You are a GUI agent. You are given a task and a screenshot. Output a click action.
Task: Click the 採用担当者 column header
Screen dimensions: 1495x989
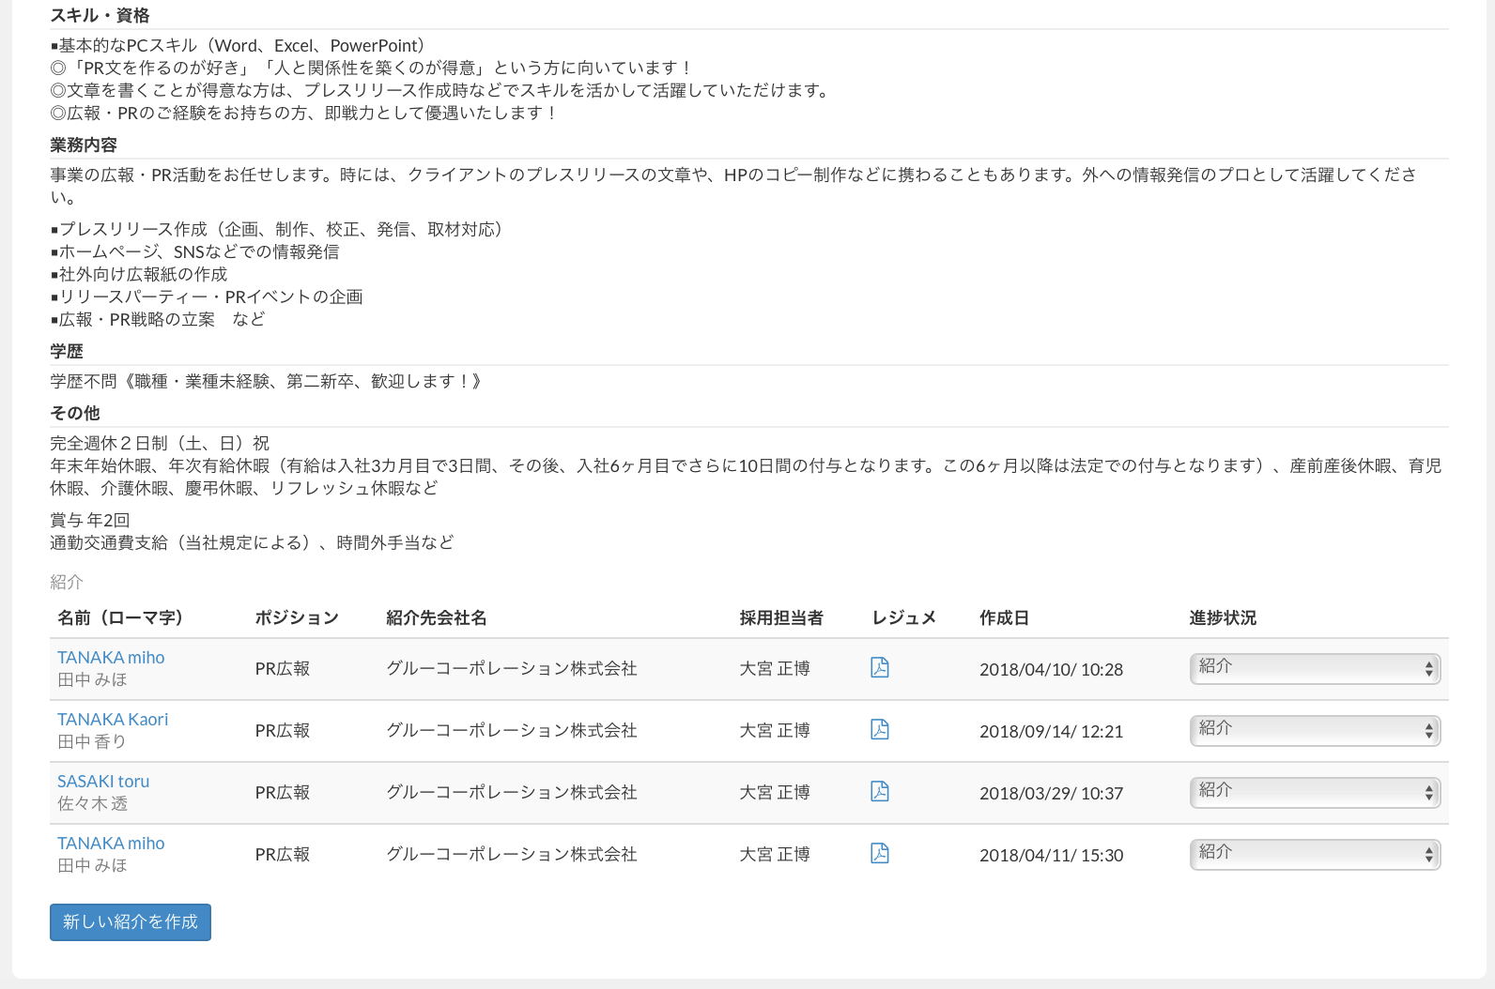tap(781, 617)
